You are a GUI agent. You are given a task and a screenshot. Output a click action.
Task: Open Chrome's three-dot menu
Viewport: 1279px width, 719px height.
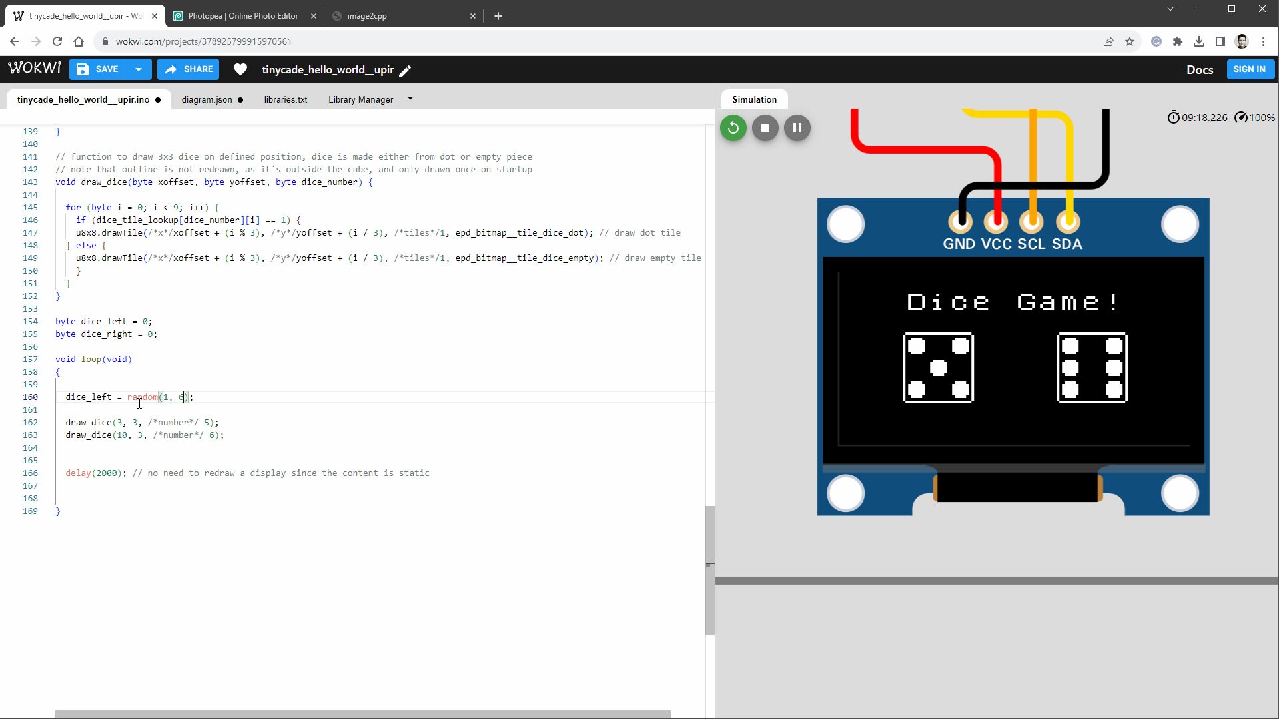(x=1263, y=41)
